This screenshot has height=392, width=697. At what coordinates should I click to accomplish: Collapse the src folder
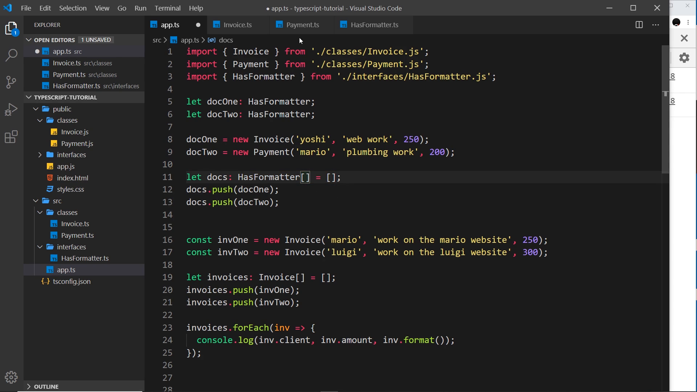(36, 201)
